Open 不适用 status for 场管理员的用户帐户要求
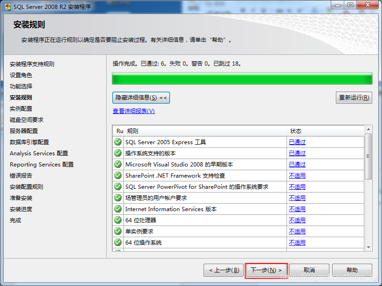 [297, 198]
